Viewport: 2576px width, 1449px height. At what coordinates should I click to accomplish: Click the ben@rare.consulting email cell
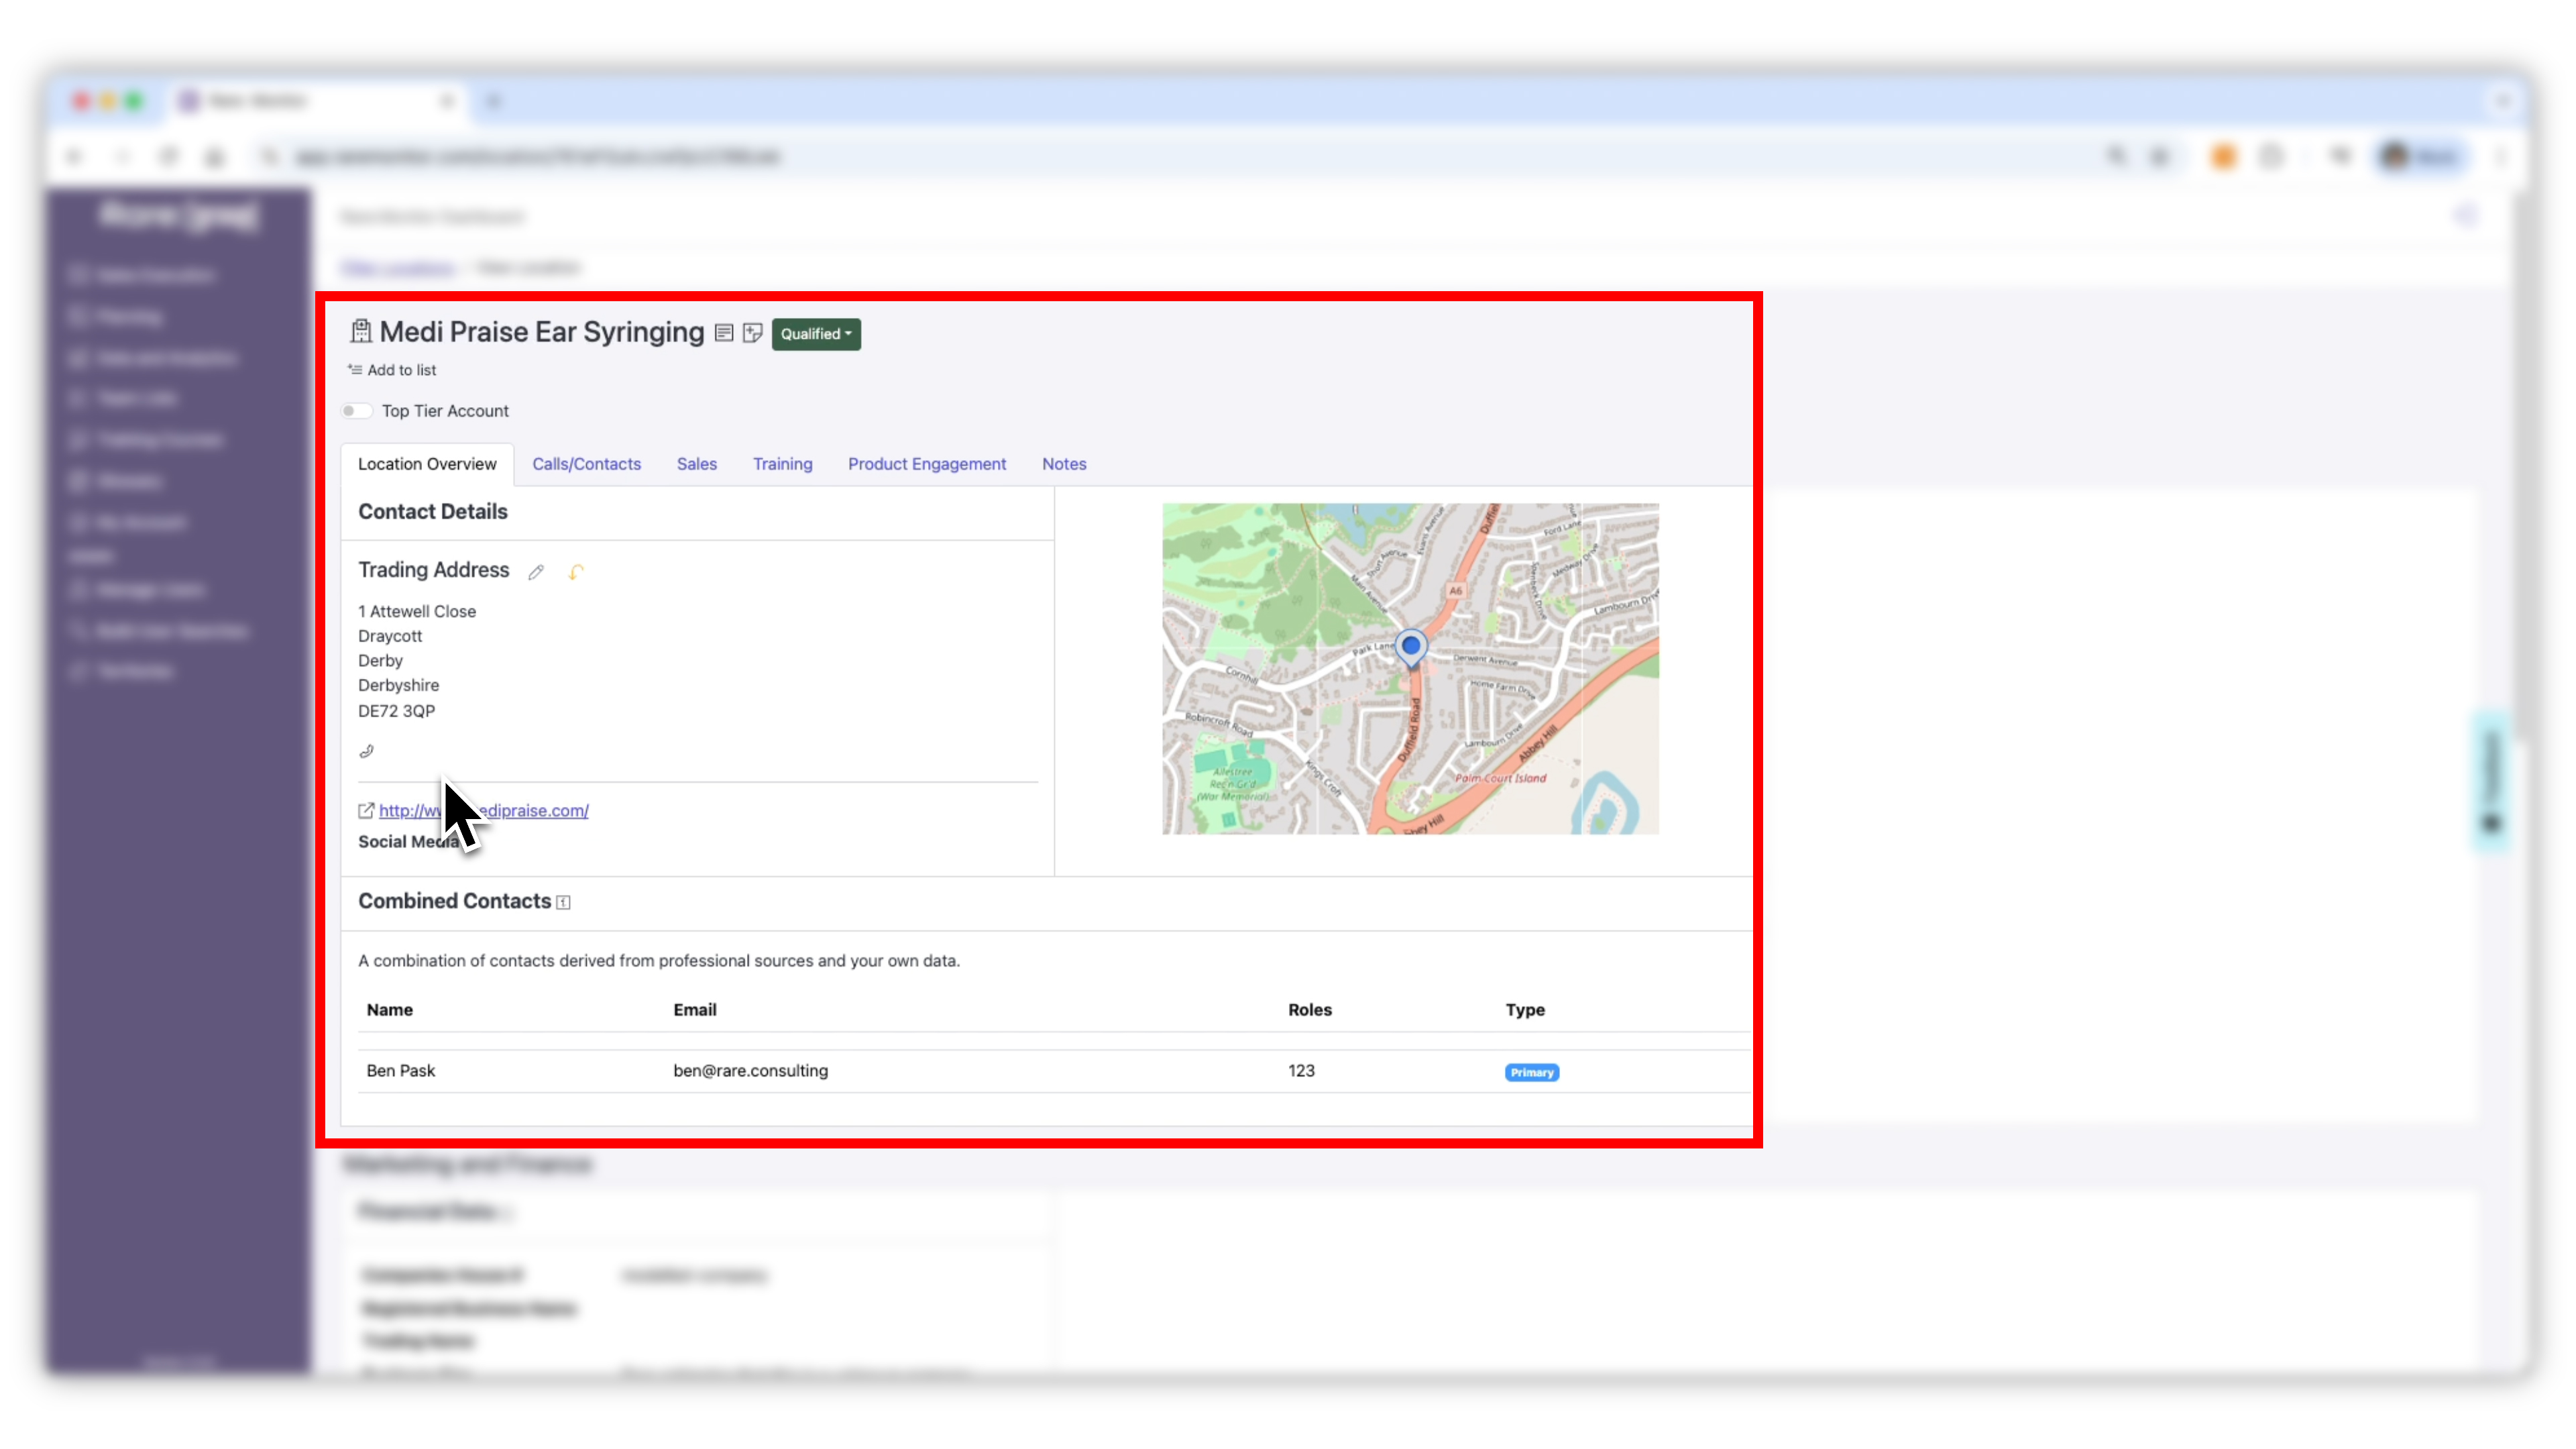pos(750,1071)
